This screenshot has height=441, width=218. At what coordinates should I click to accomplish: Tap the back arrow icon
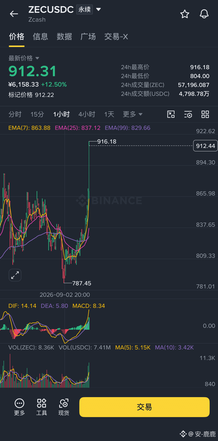(14, 14)
